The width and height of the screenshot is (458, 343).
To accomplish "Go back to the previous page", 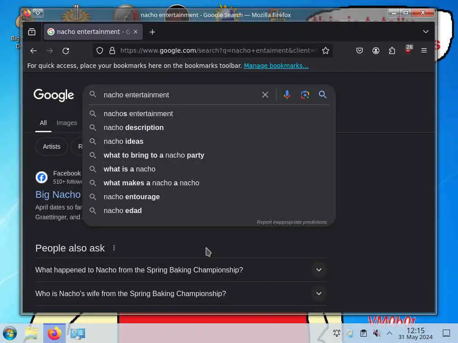I will (34, 51).
